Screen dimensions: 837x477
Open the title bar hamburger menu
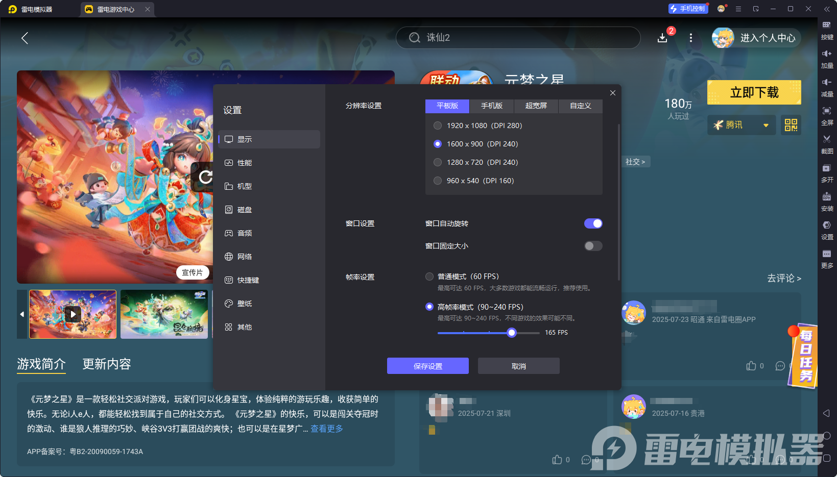738,9
